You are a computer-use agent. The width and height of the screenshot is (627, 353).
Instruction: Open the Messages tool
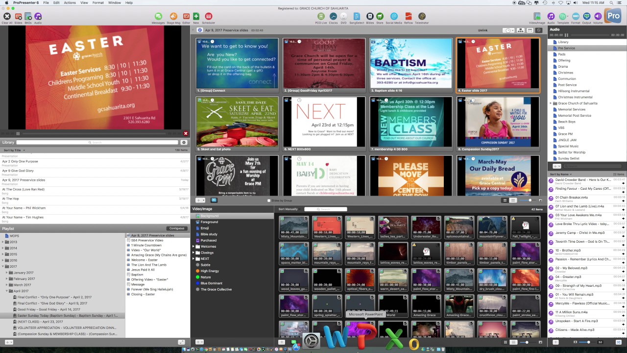pyautogui.click(x=158, y=17)
